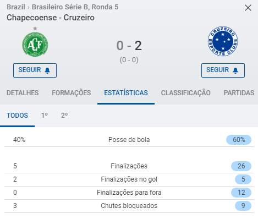Image resolution: width=258 pixels, height=219 pixels.
Task: Open Brasileiro Série B, Ronda 5 link
Action: point(75,7)
